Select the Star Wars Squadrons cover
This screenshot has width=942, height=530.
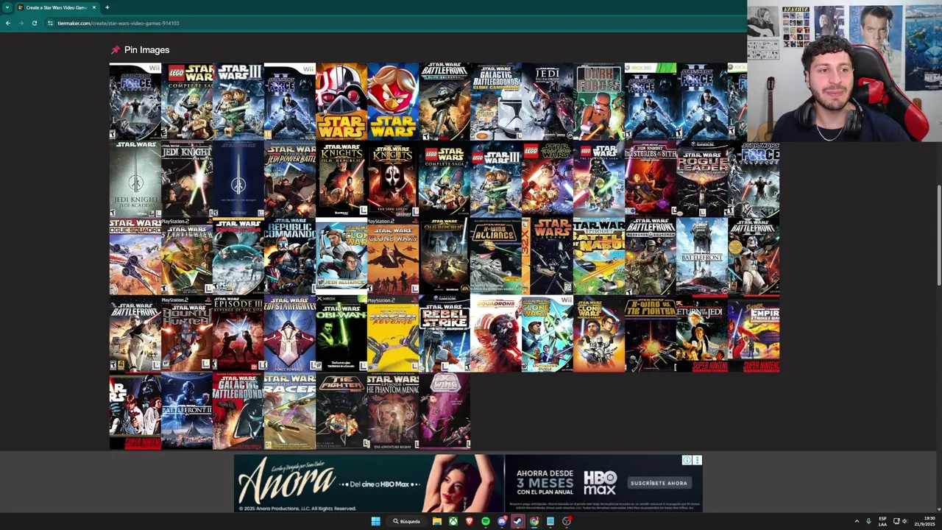(496, 333)
